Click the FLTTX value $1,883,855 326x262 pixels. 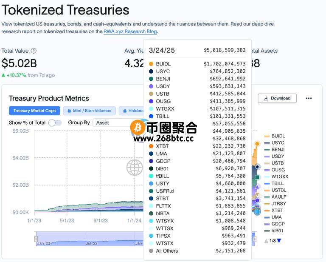[230, 206]
